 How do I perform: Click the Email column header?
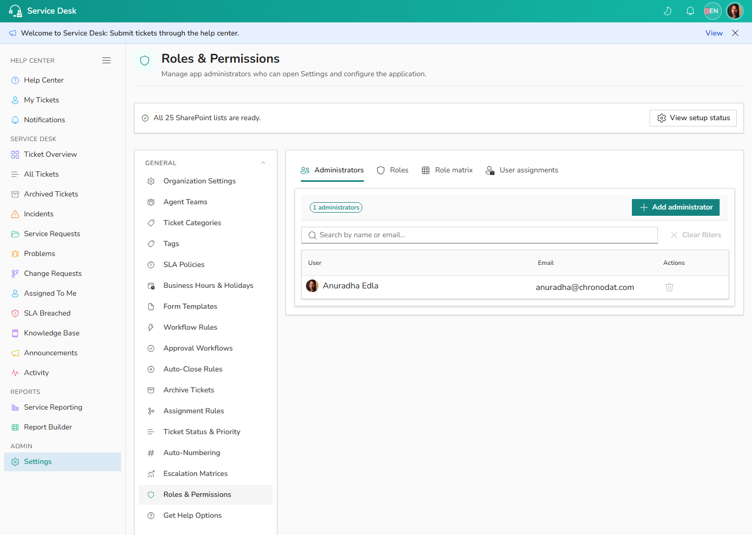click(546, 263)
